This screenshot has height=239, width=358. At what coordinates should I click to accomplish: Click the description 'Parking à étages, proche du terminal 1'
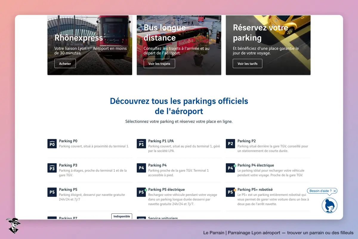click(93, 173)
